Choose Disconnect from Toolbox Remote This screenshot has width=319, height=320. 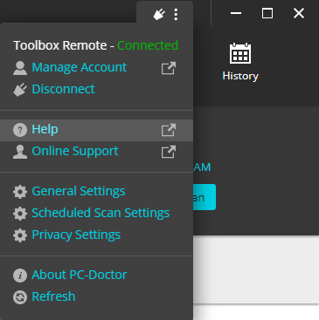tap(63, 89)
